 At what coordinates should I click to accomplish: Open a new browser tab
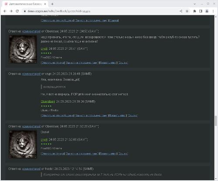pos(52,4)
